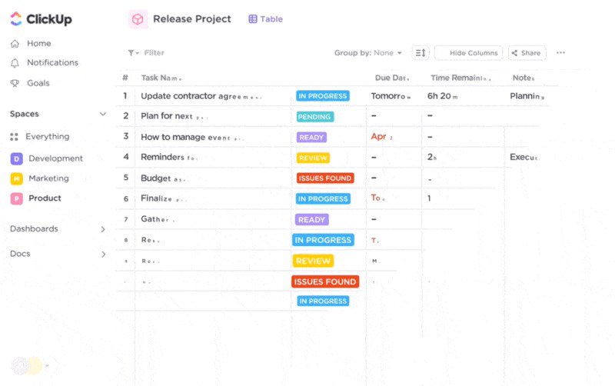This screenshot has height=386, width=615.
Task: Click the row height sort icon
Action: [x=421, y=53]
